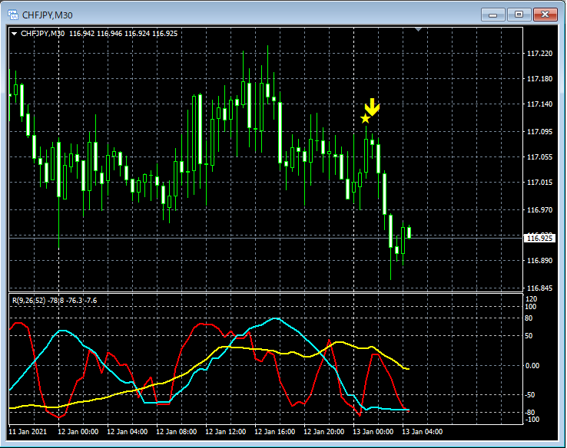Select the yellow down arrow signal

[372, 107]
